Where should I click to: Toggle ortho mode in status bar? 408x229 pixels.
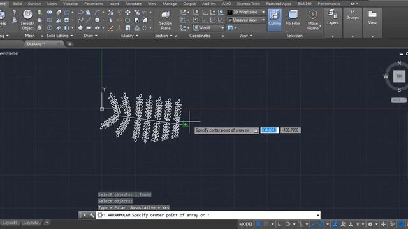[280, 224]
